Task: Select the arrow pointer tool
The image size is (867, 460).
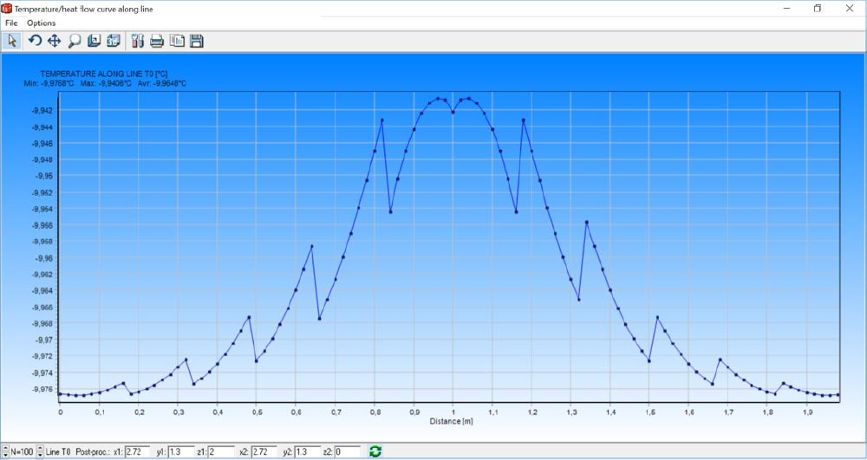Action: pos(12,41)
